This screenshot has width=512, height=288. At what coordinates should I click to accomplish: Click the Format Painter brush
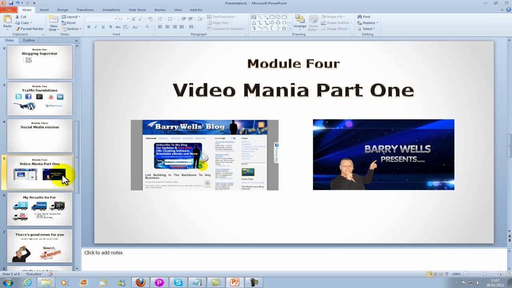pos(17,29)
